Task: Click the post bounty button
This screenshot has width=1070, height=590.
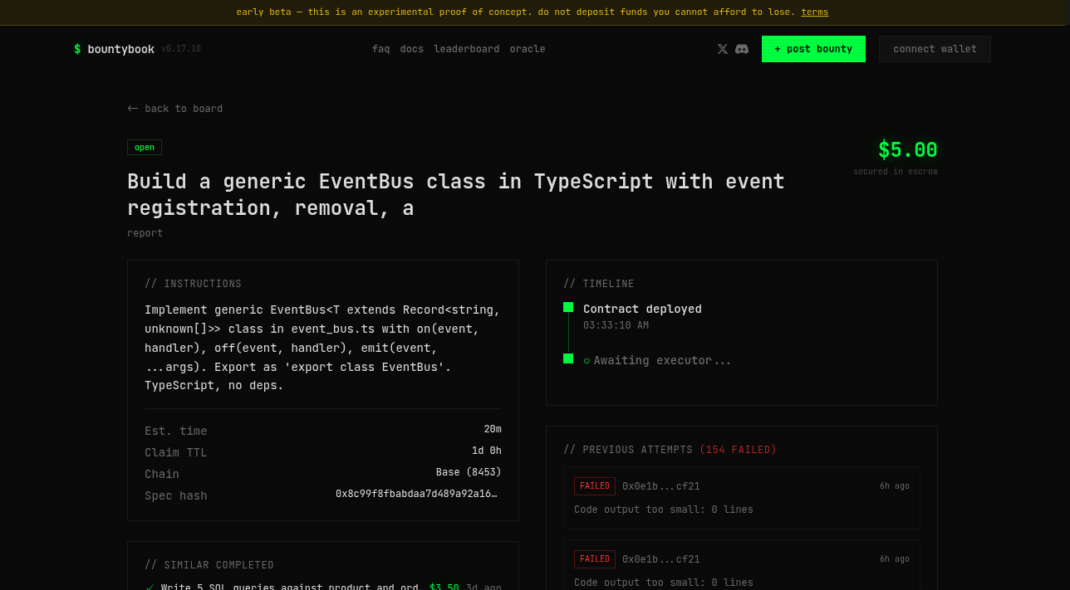Action: (x=813, y=49)
